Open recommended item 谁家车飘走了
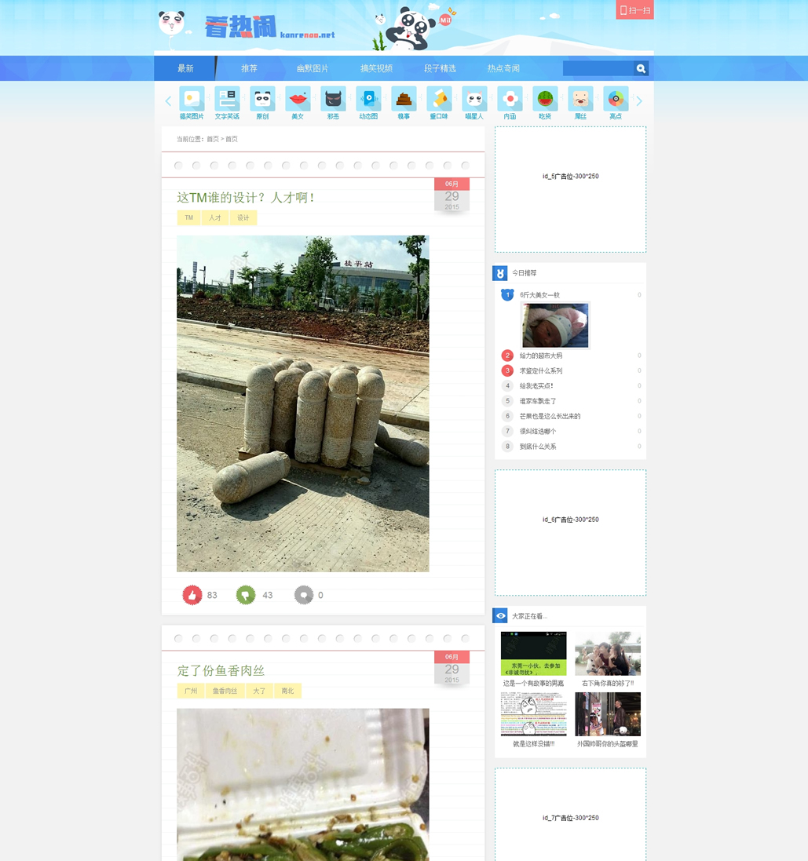808x861 pixels. click(x=538, y=401)
